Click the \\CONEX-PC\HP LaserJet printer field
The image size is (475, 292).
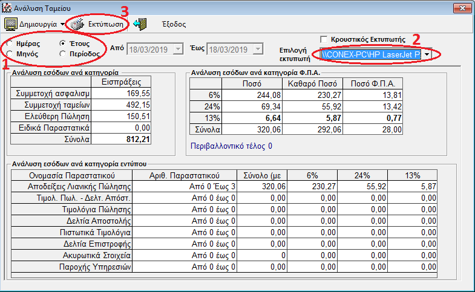(x=371, y=54)
